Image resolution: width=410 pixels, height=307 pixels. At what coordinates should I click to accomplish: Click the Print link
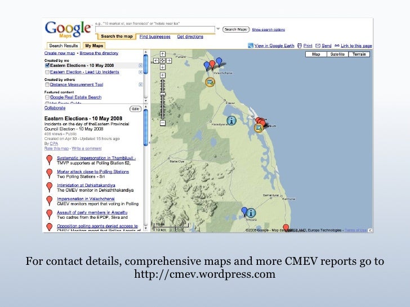click(307, 46)
